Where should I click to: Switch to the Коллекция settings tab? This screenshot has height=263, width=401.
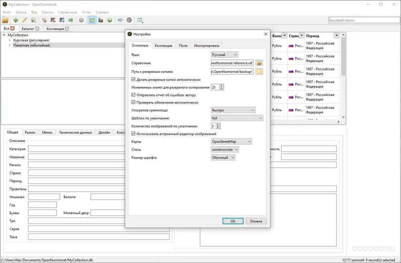tap(164, 46)
